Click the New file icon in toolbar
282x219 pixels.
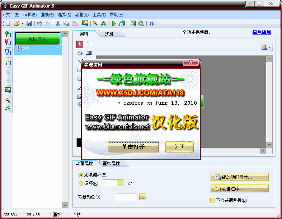click(x=8, y=23)
